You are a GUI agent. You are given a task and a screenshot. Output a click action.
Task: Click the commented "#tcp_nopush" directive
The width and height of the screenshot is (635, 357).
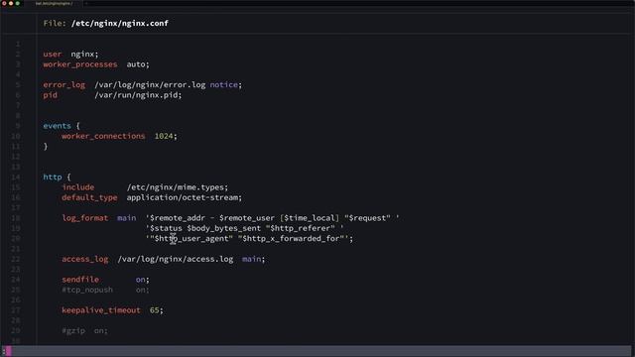click(87, 290)
